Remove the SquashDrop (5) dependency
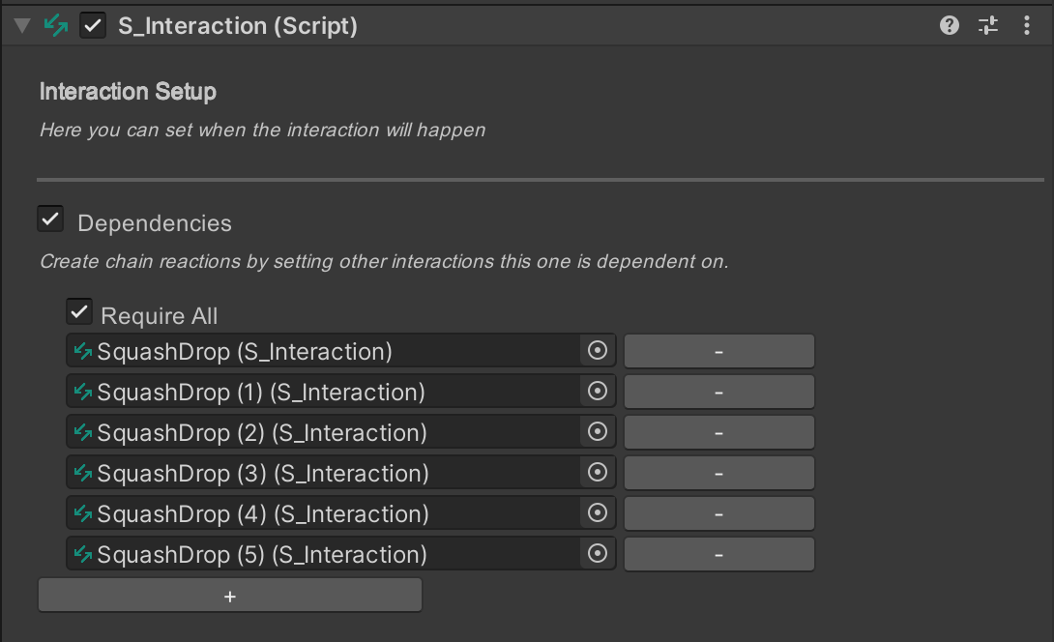The width and height of the screenshot is (1054, 642). pos(718,554)
